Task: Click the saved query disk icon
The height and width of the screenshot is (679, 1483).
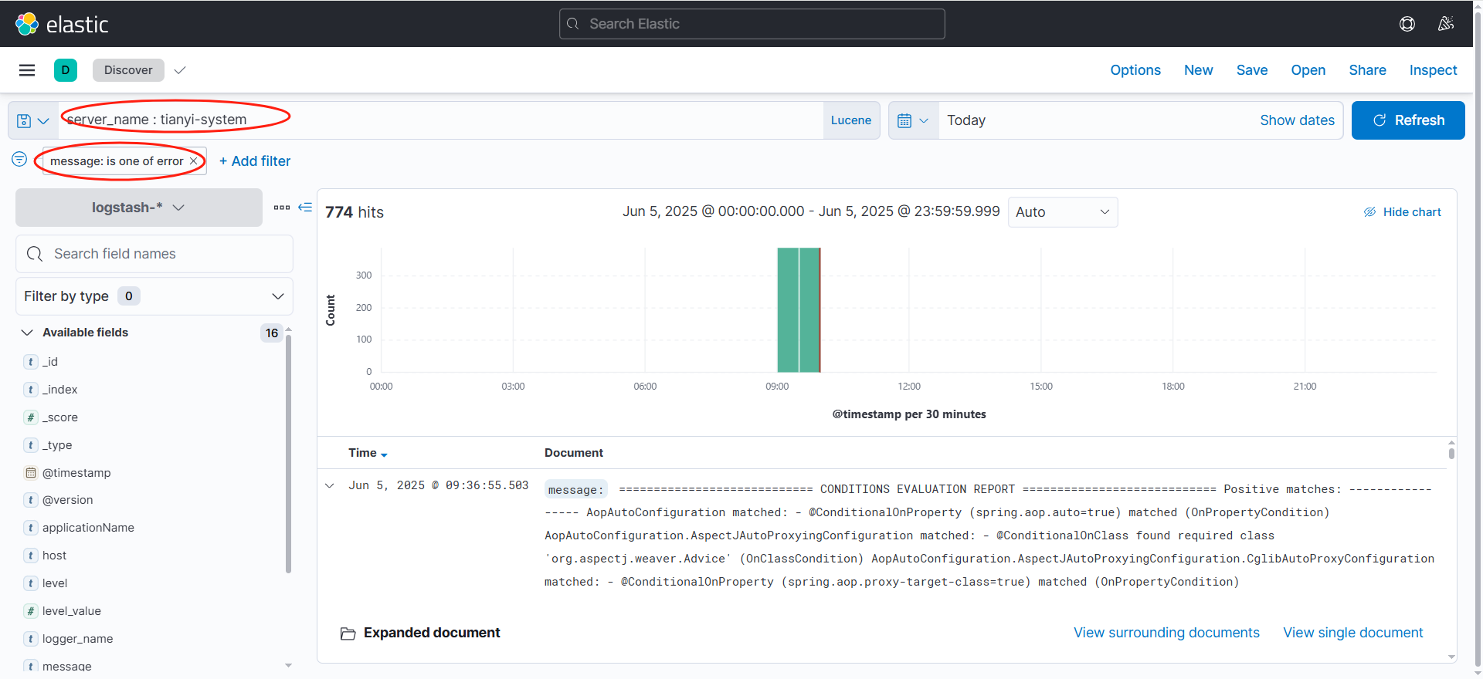Action: (x=32, y=120)
